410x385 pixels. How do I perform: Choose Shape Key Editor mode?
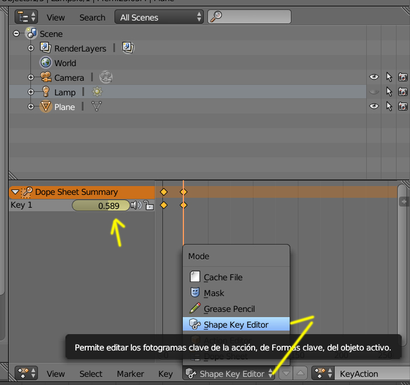[237, 324]
